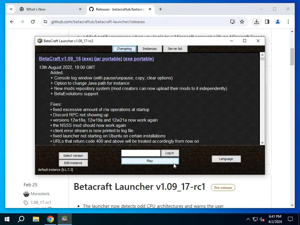Open Chrome profile avatar
The height and width of the screenshot is (225, 300).
click(x=278, y=22)
